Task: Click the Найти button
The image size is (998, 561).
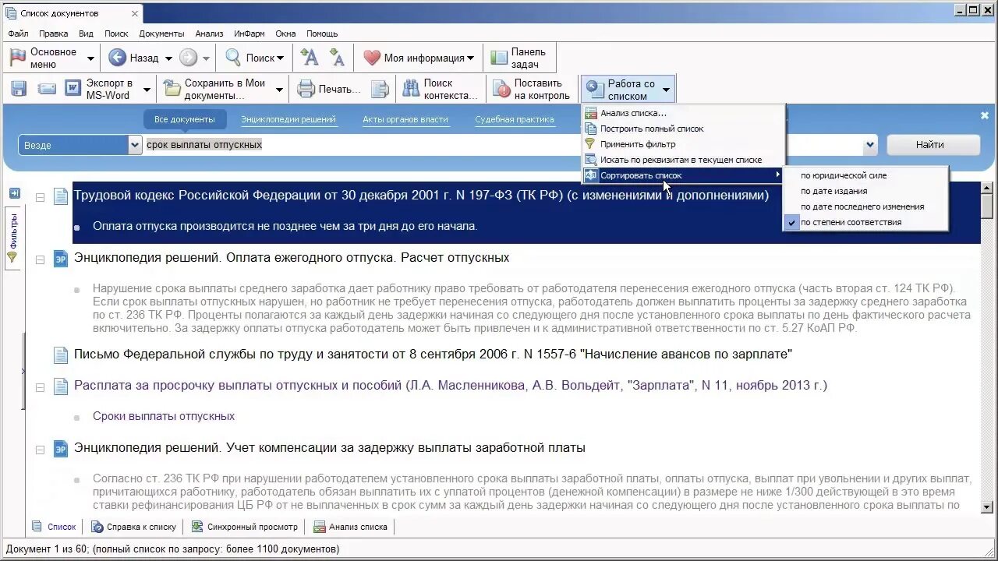Action: [933, 145]
